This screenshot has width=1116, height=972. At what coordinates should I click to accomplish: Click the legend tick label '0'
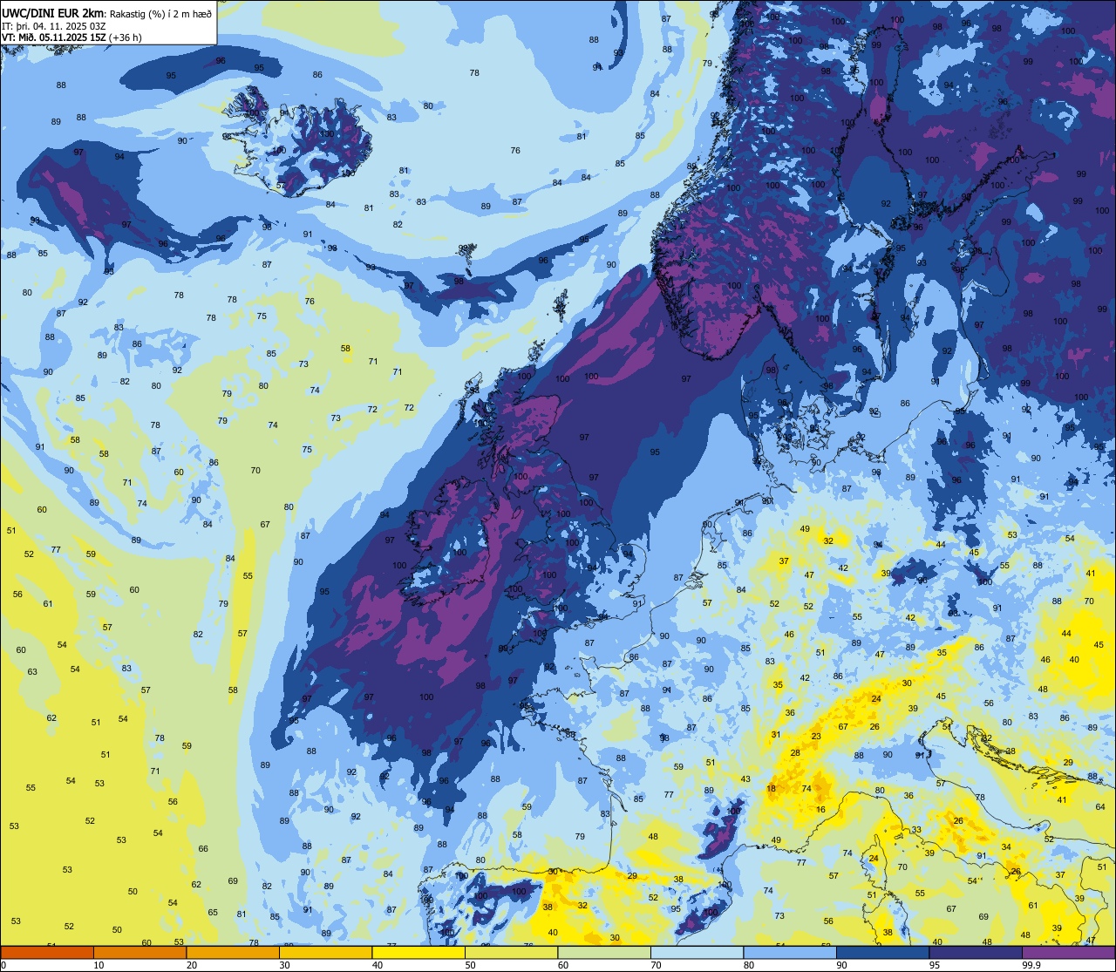(x=3, y=965)
